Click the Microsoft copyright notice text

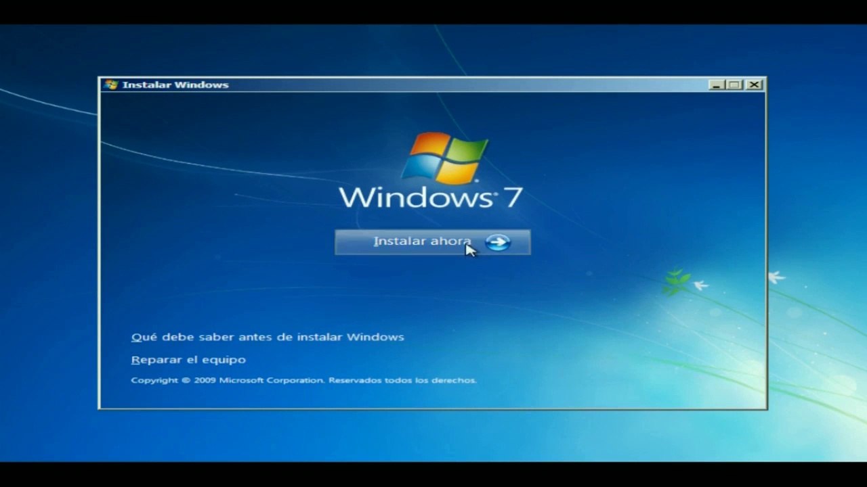303,380
